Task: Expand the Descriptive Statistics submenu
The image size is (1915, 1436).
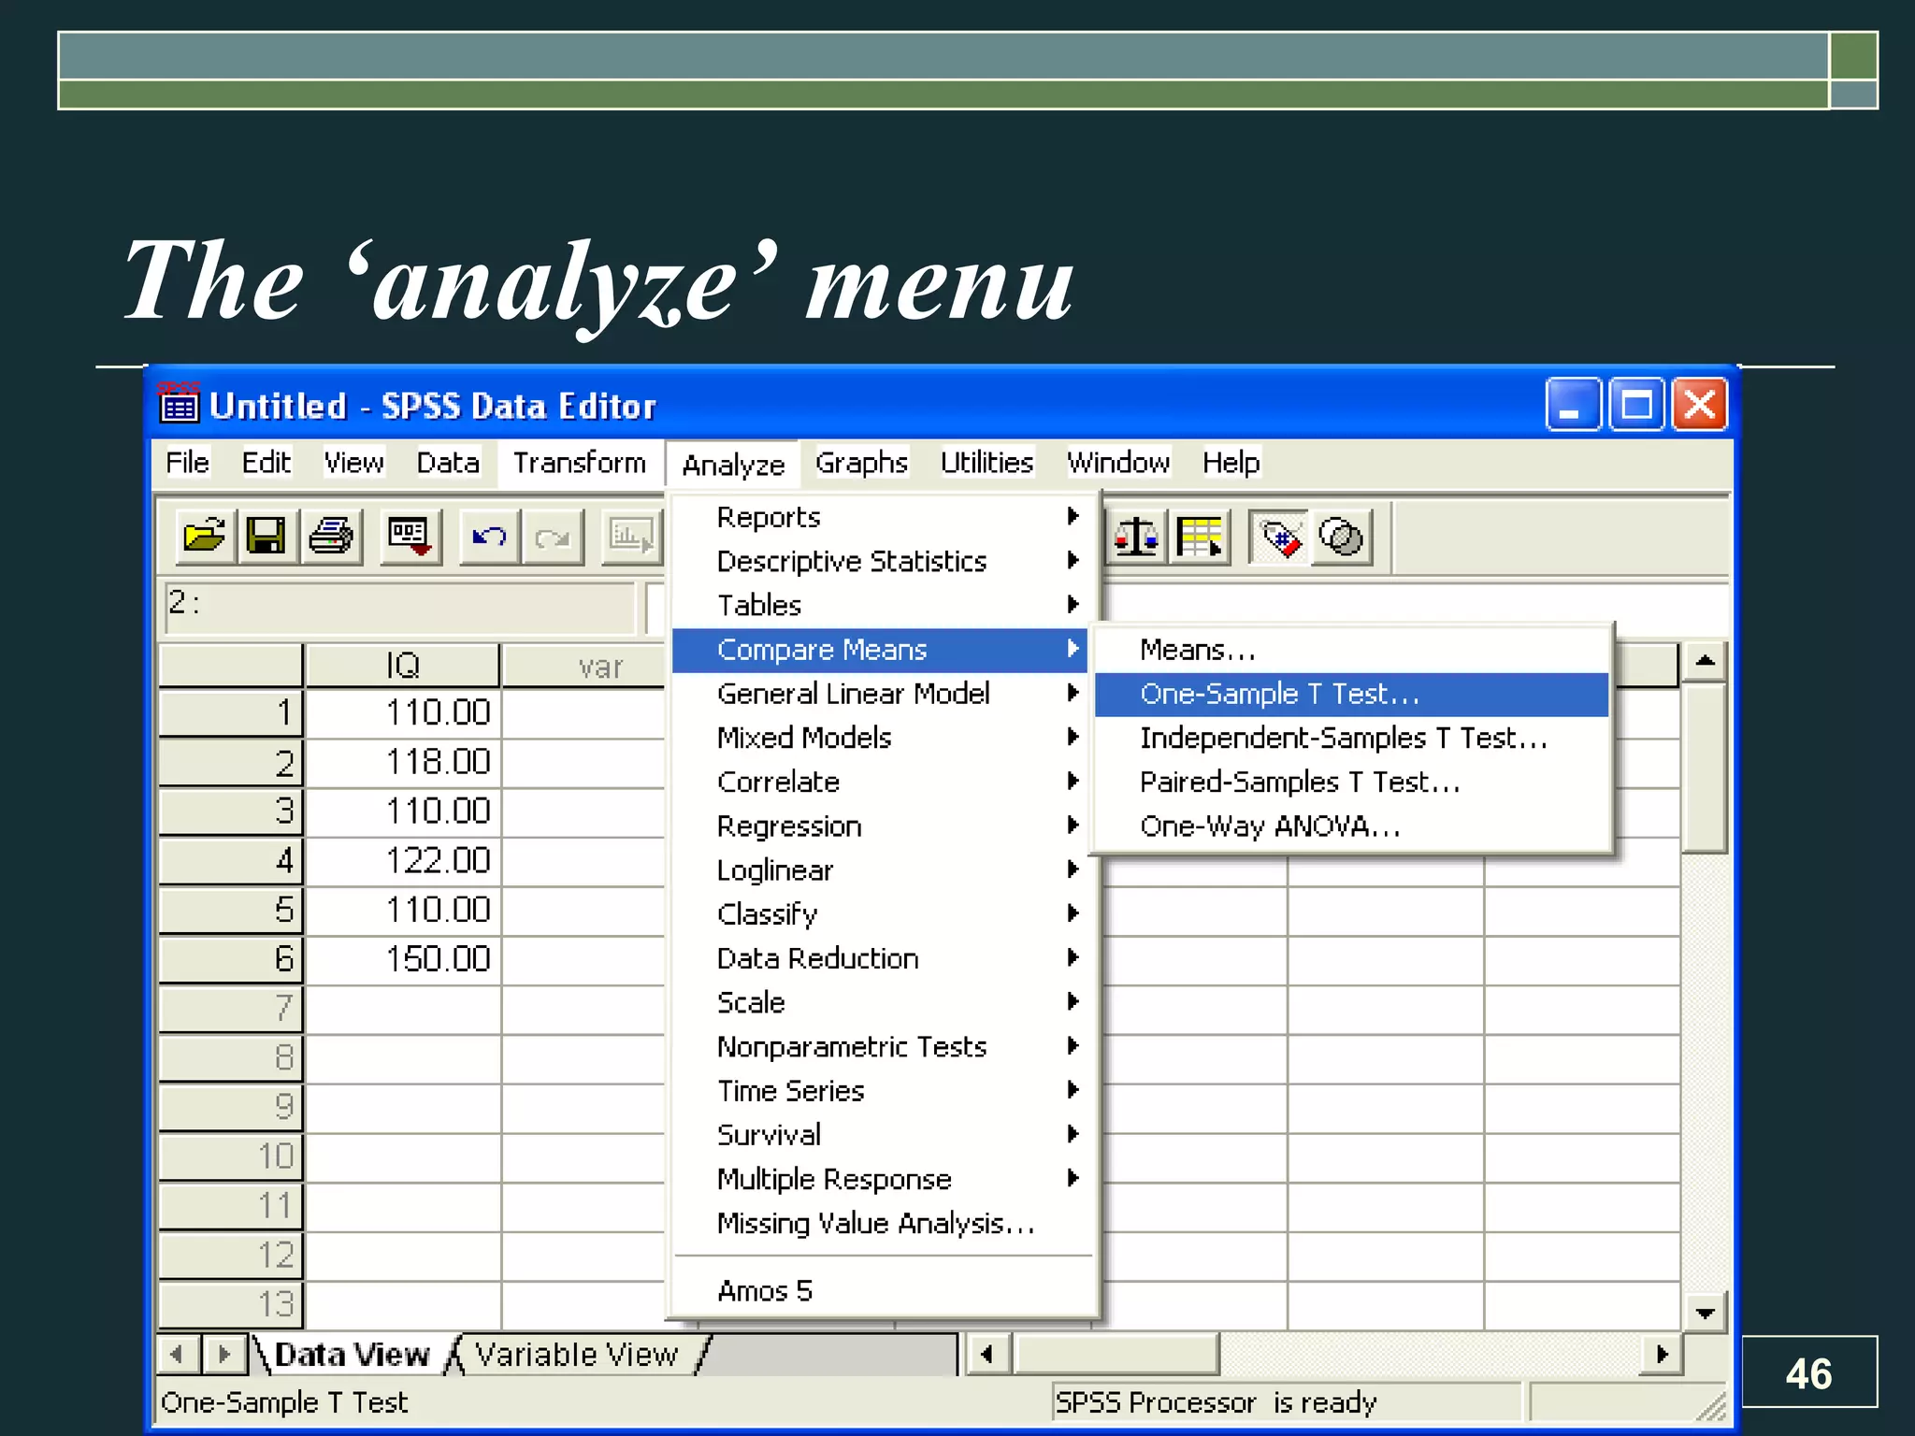Action: tap(879, 561)
